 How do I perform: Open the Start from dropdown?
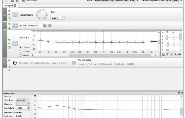(x=23, y=100)
